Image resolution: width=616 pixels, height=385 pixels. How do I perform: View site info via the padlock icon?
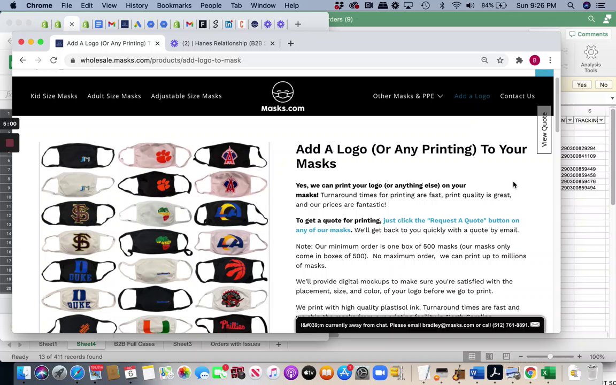72,60
